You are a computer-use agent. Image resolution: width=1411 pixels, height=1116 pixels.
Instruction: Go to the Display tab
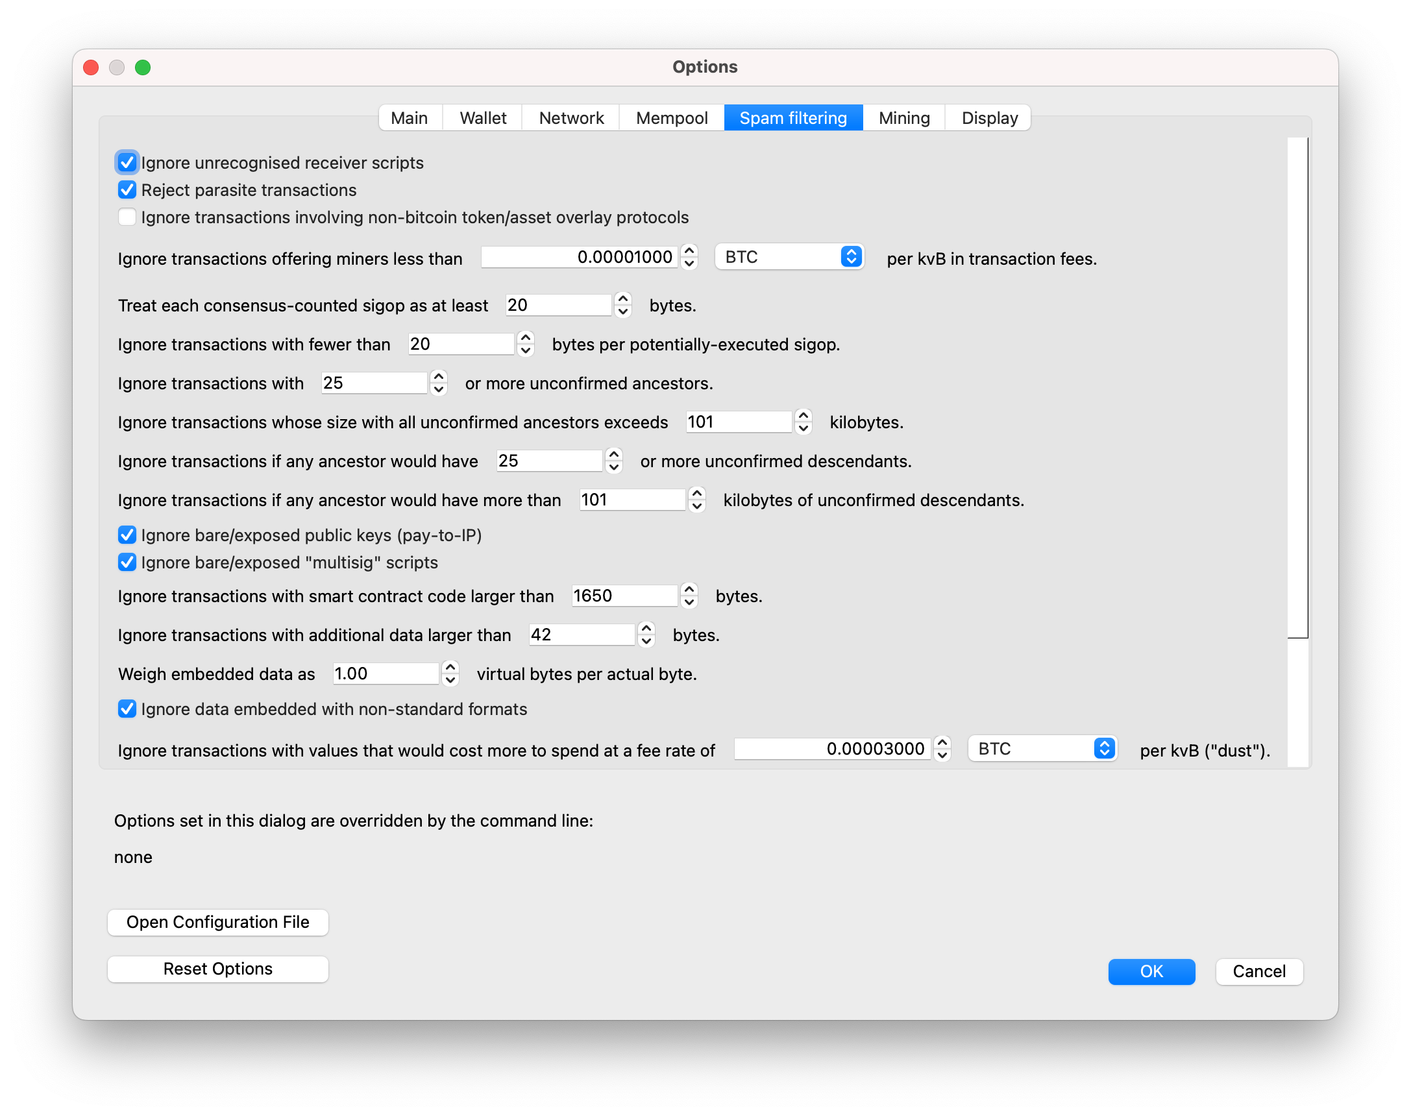(x=989, y=117)
